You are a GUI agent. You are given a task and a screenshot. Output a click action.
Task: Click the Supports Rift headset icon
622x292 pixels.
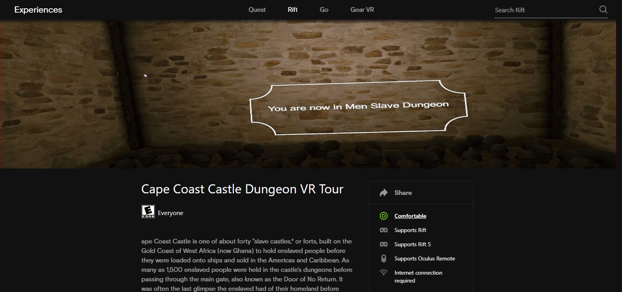(x=384, y=230)
